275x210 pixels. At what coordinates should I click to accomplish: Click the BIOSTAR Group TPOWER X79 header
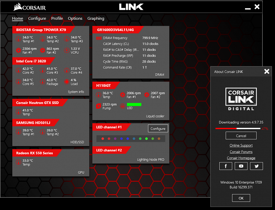tap(43, 30)
